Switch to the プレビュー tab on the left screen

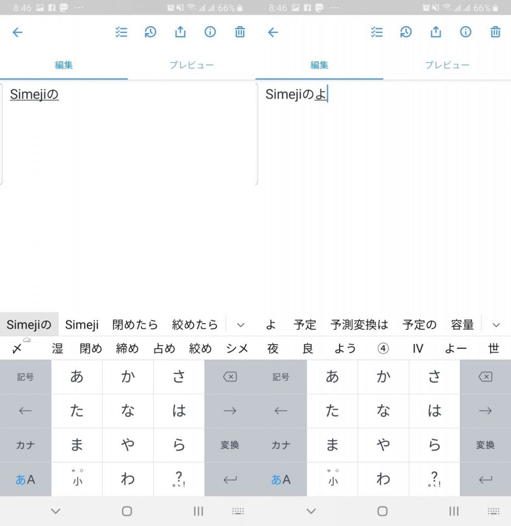[x=192, y=65]
